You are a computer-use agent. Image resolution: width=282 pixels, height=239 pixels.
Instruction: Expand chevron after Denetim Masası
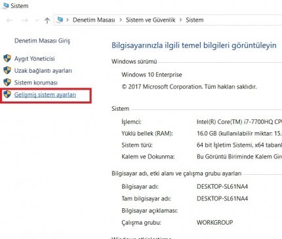[x=121, y=20]
